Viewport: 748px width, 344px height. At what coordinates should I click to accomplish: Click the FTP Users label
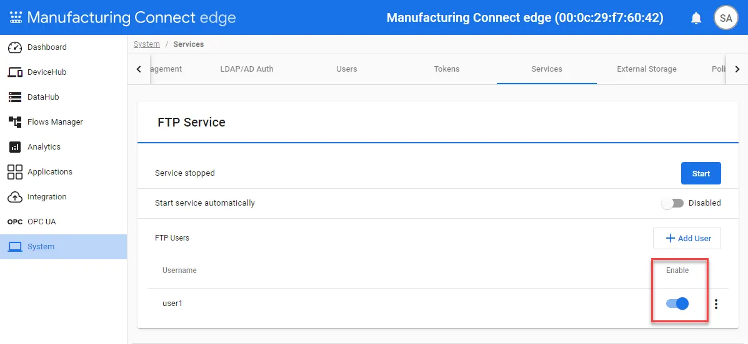coord(172,237)
